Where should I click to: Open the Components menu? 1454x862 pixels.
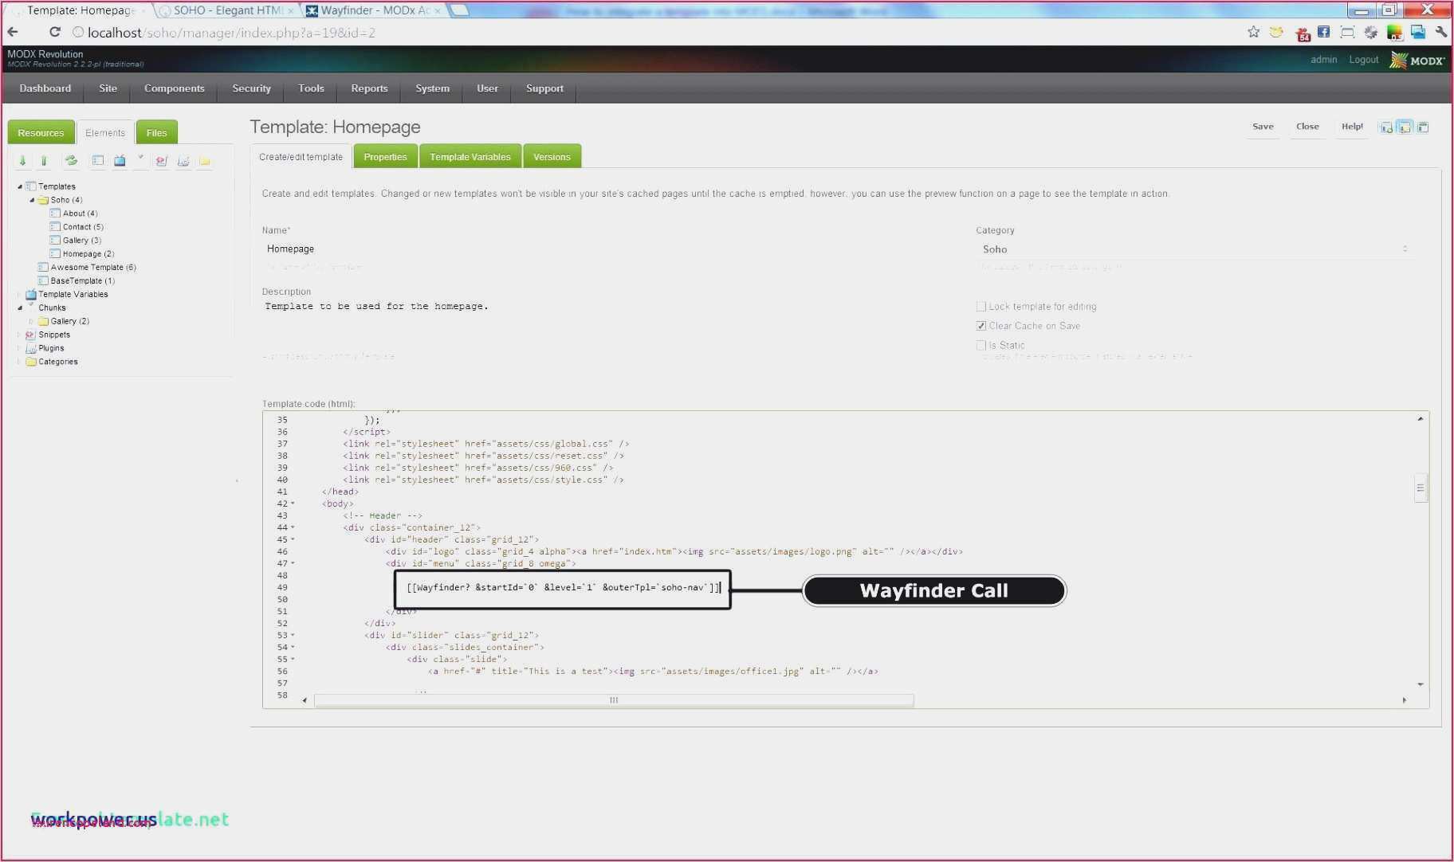pyautogui.click(x=174, y=88)
